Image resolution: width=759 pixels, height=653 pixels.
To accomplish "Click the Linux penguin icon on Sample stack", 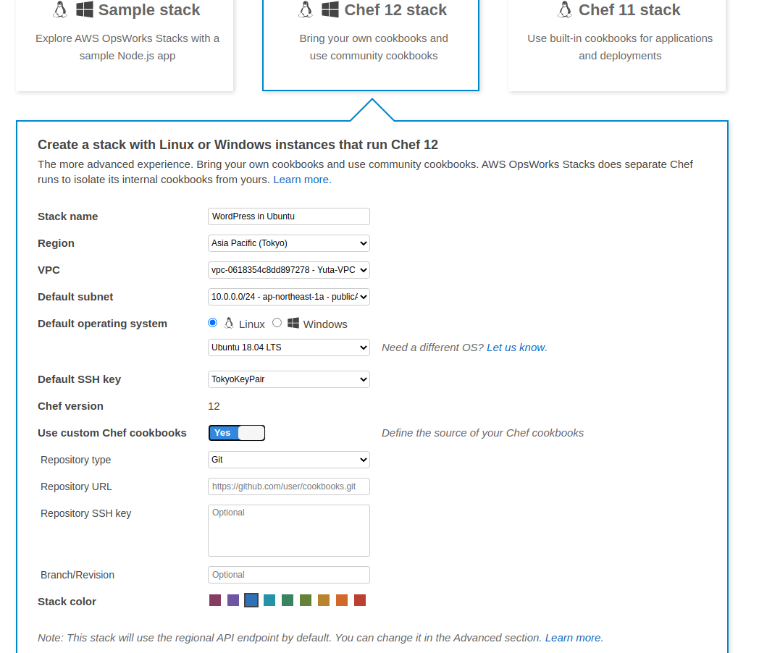I will click(x=60, y=9).
